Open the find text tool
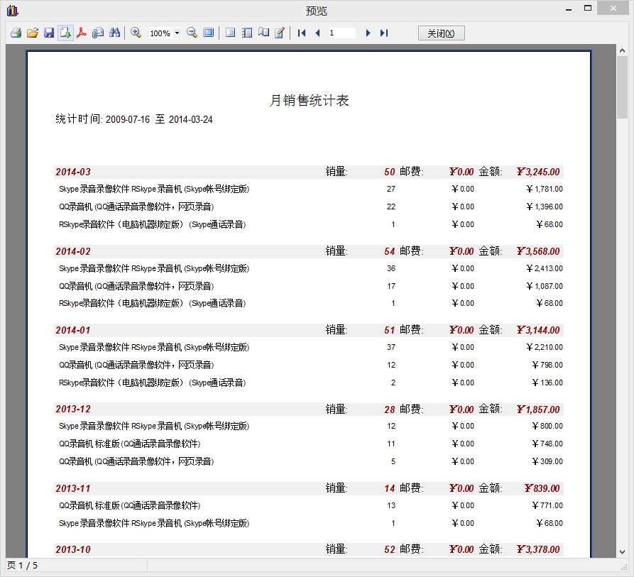This screenshot has height=577, width=634. [x=114, y=33]
